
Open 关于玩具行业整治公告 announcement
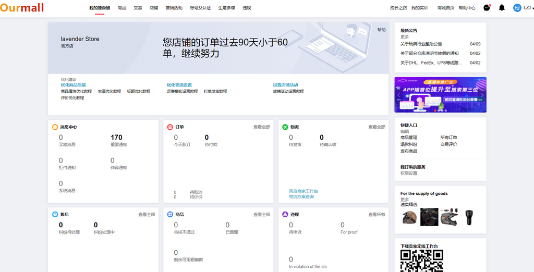tap(421, 44)
